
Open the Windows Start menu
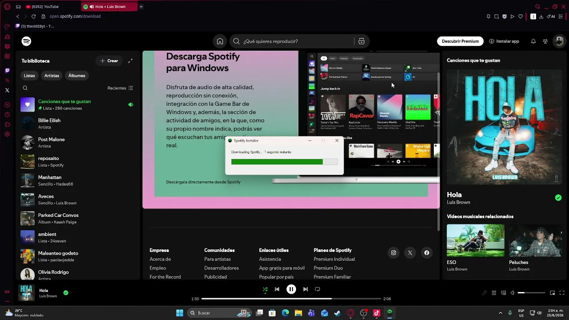tap(180, 313)
